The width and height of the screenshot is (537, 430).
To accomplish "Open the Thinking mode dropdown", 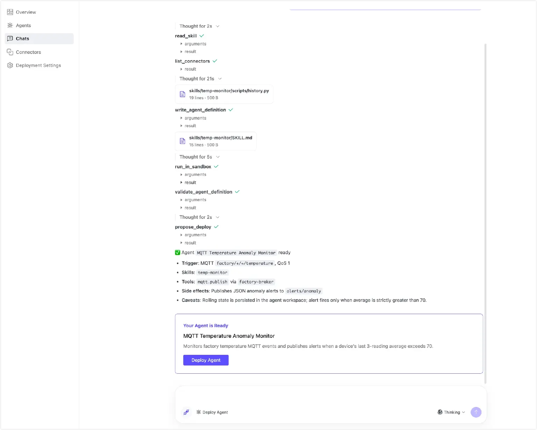I will point(451,412).
